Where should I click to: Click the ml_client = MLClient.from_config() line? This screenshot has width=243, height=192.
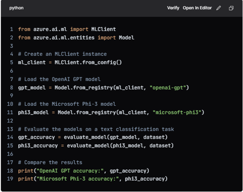click(70, 62)
